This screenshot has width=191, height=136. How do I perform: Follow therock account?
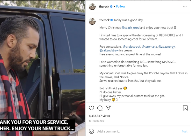tap(121, 6)
